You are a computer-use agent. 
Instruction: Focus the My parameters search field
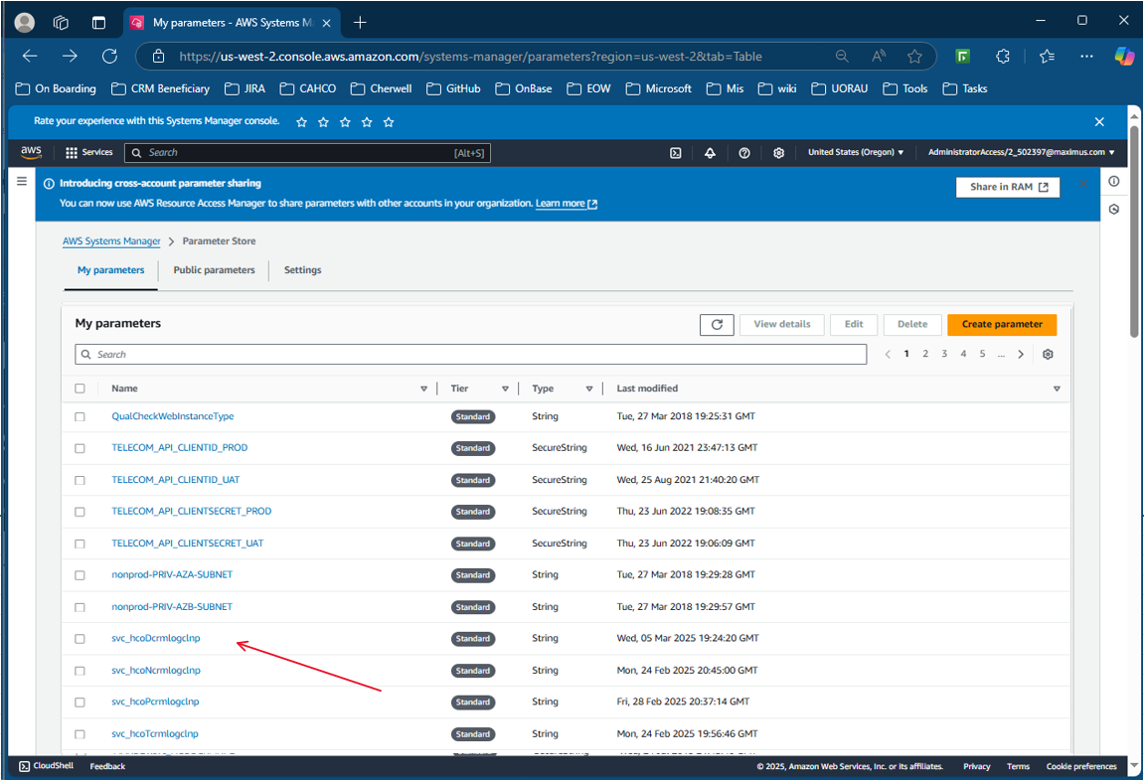click(470, 355)
